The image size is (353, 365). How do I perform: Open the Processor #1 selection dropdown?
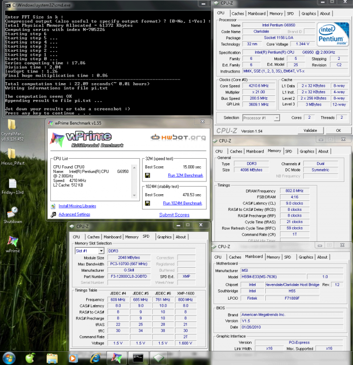click(276, 118)
